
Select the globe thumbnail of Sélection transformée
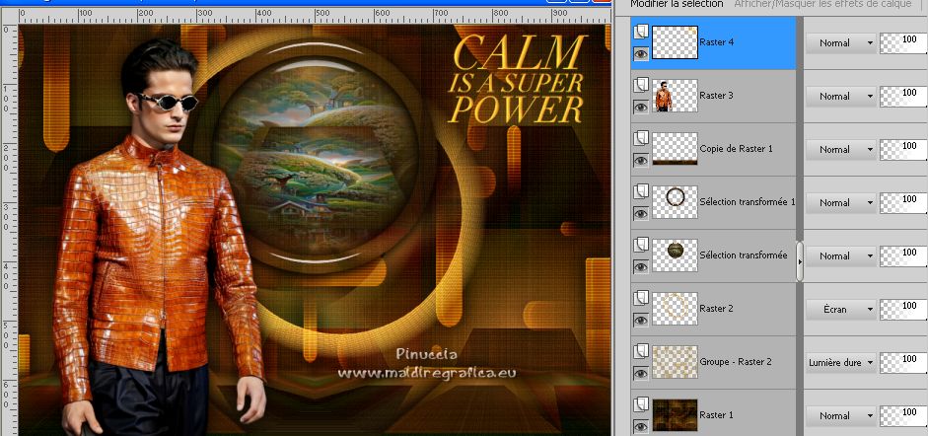click(x=675, y=255)
